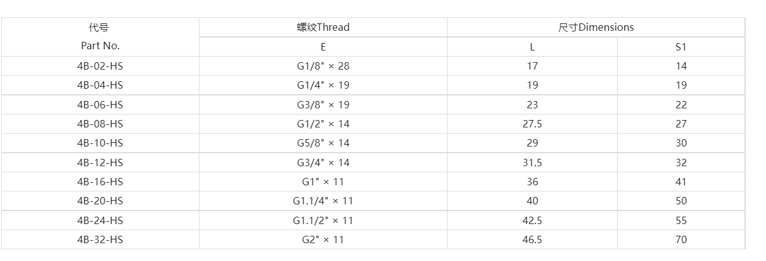Viewport: 766px width, 261px height.
Task: Click the 4B-24-HS part cell
Action: point(100,220)
